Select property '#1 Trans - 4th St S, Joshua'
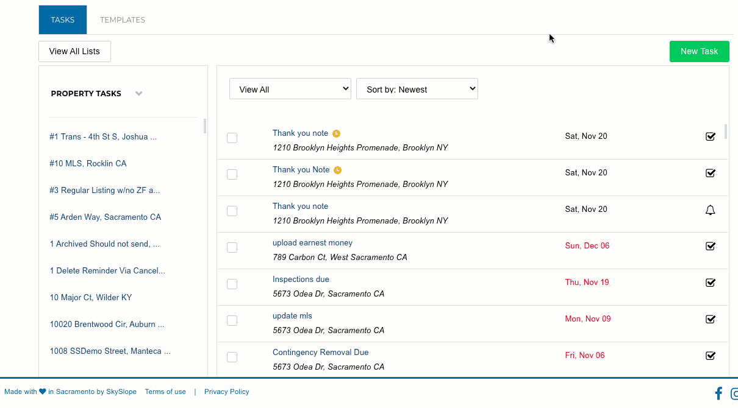The width and height of the screenshot is (738, 408). point(103,137)
